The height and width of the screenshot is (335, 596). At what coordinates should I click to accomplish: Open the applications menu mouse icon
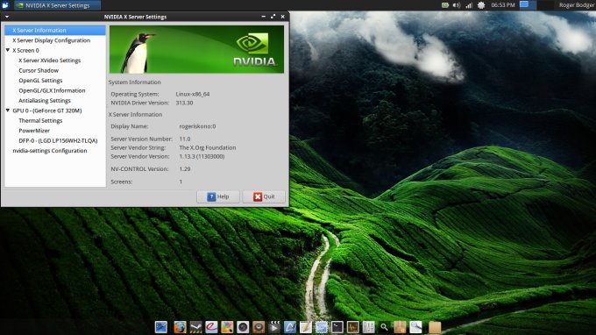(5, 5)
